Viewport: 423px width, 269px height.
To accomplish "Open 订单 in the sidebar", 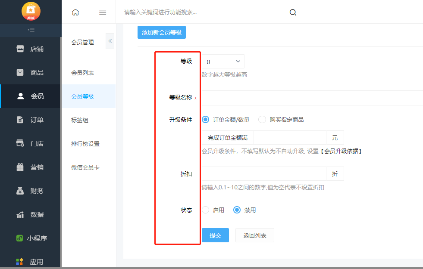I will point(37,120).
